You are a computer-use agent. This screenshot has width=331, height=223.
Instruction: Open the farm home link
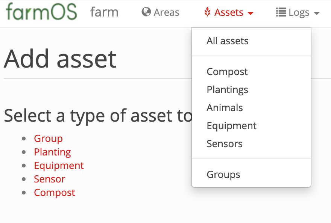(104, 12)
